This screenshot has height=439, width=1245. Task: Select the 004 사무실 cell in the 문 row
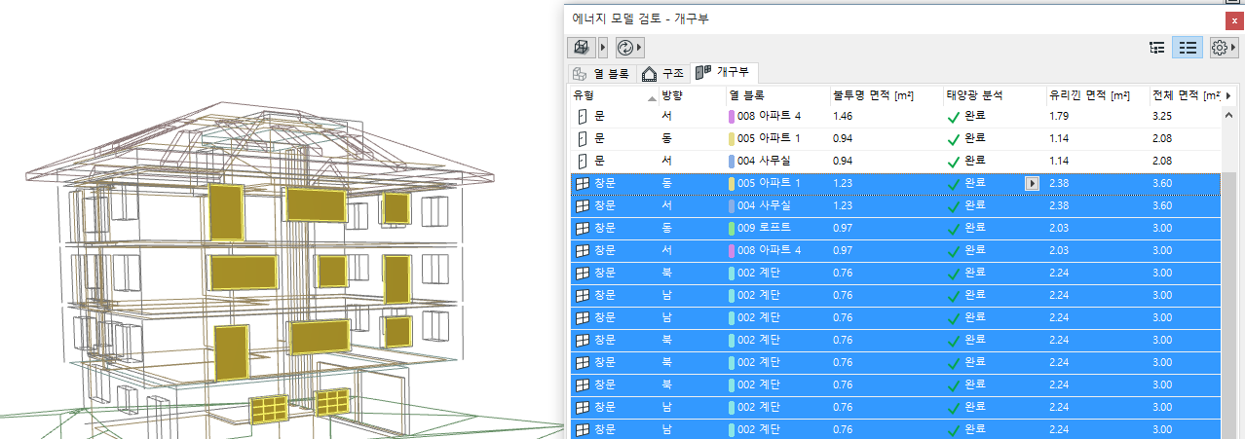pos(776,161)
